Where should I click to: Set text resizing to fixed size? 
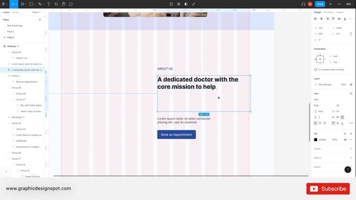click(x=342, y=117)
